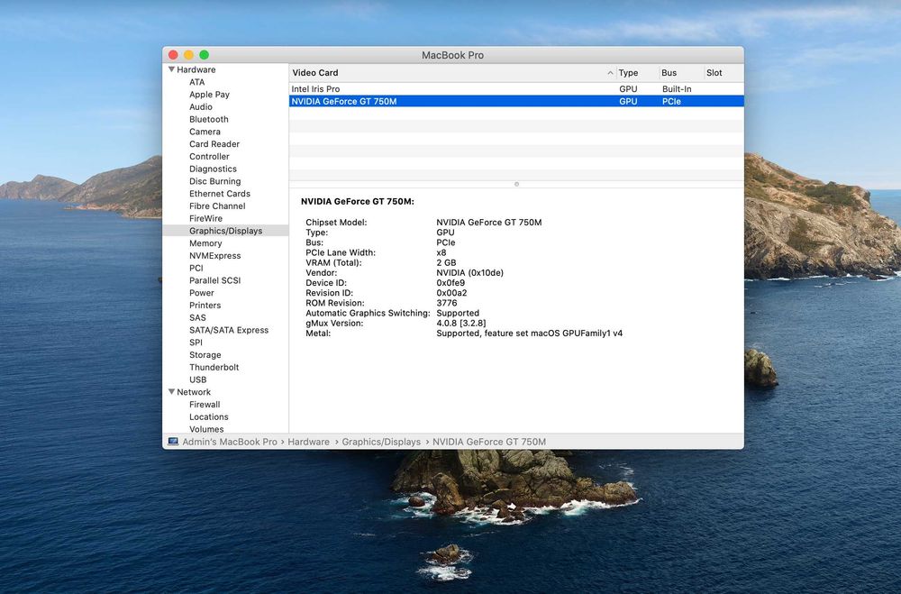
Task: Click the PCIe Lane Width value x8
Action: [x=441, y=252]
